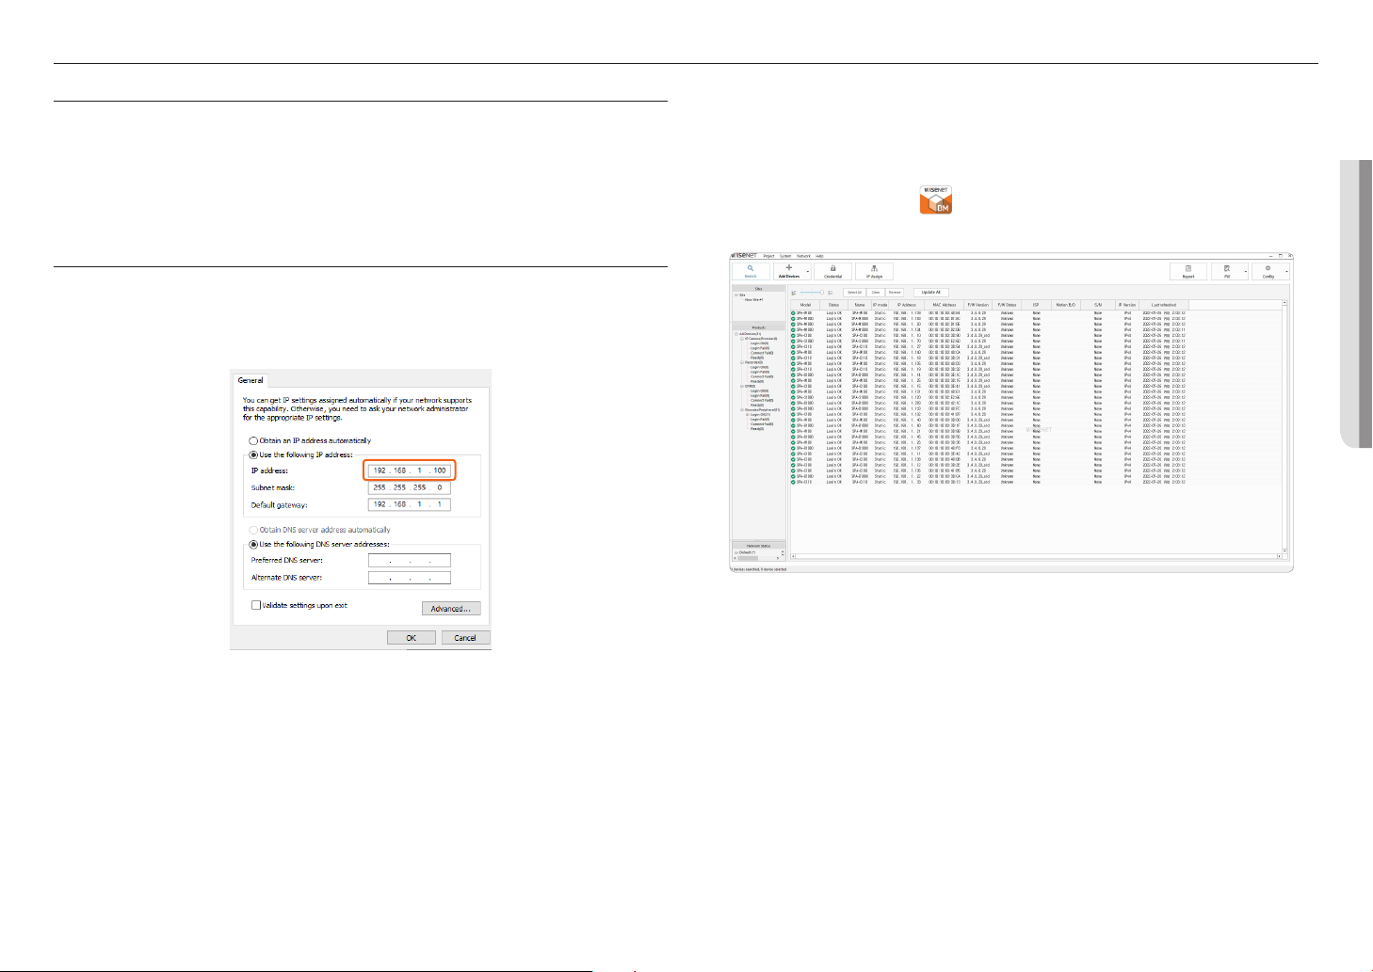Screen dimensions: 1373x972
Task: Click the Alternate DNS server field
Action: 410,577
